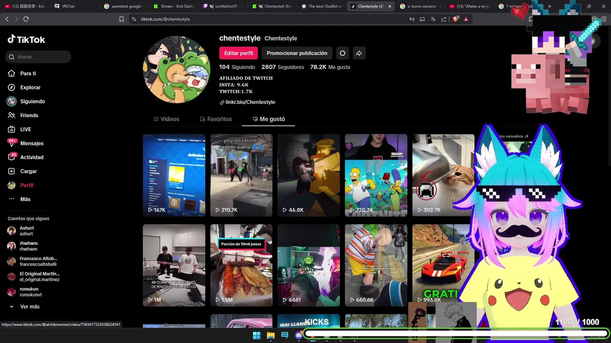Screen dimensions: 611x343
Task: Open Simpsons video with 720.3K views
Action: (376, 175)
